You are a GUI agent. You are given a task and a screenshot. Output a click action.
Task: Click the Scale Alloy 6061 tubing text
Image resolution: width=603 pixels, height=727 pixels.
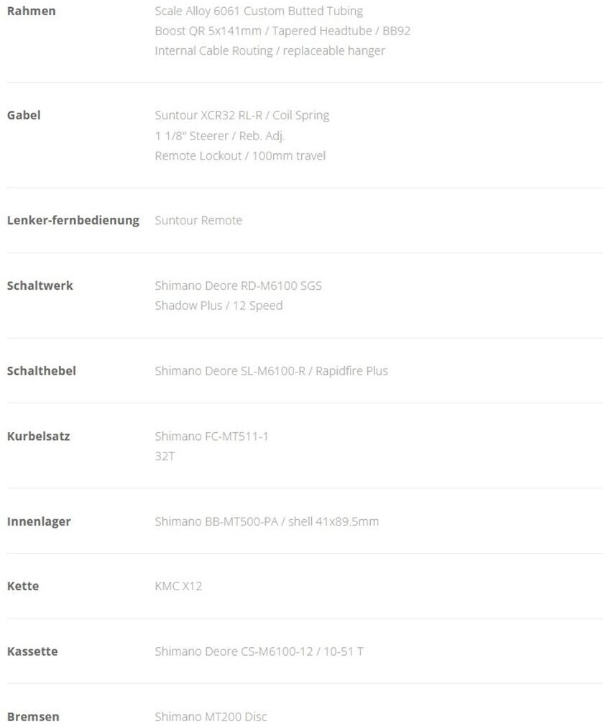(259, 11)
